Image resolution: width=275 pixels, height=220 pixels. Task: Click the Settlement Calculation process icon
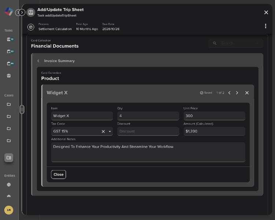pyautogui.click(x=31, y=27)
